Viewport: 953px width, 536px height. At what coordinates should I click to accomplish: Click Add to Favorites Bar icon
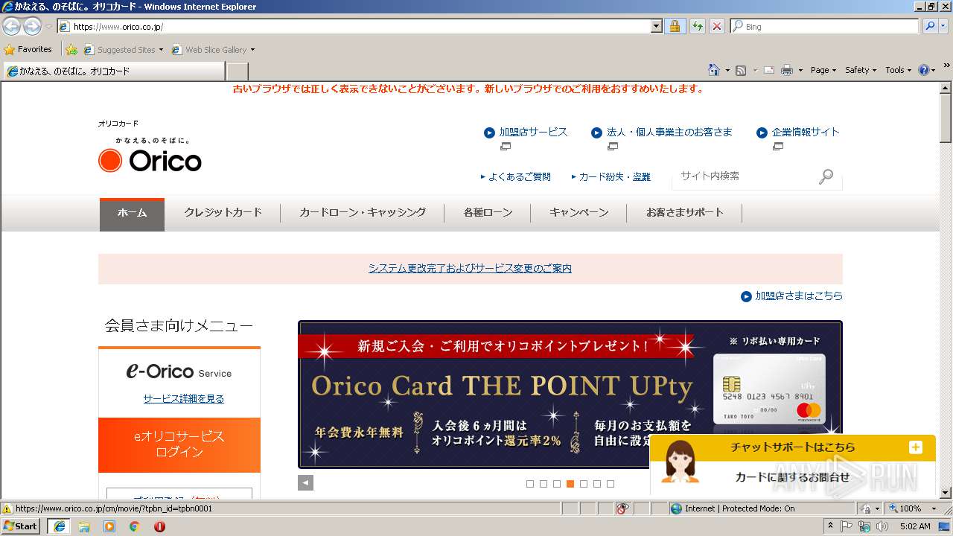71,50
